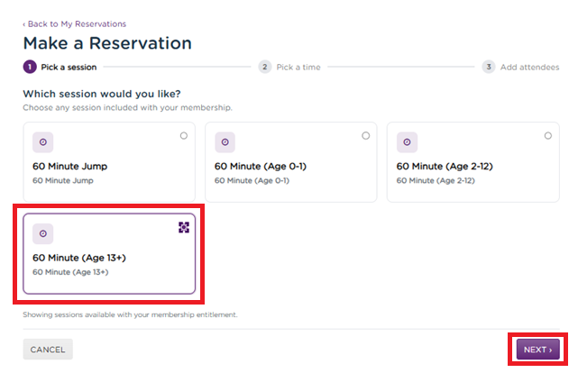This screenshot has height=382, width=578.
Task: Choose the 60 Minute Jump card title
Action: coord(70,166)
